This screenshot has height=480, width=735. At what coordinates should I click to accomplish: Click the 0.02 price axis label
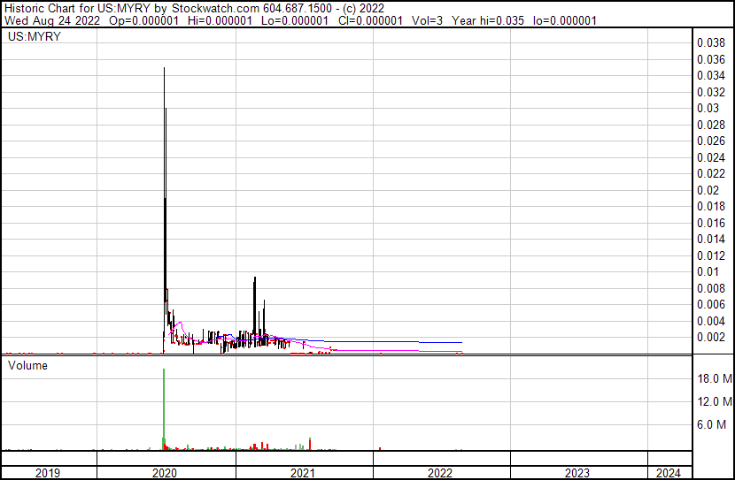pos(708,190)
